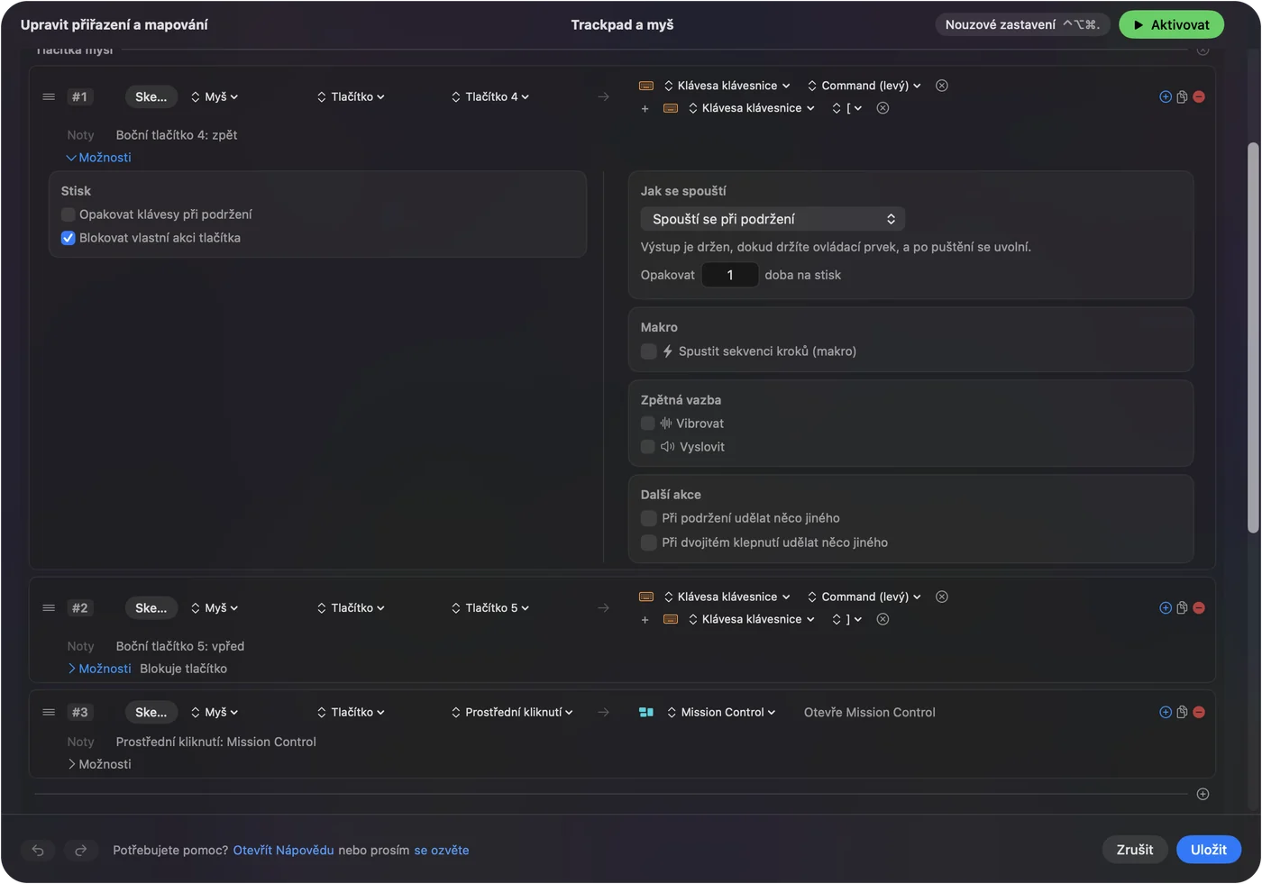
Task: Enable Při podržení udělat něco jiného
Action: [x=648, y=518]
